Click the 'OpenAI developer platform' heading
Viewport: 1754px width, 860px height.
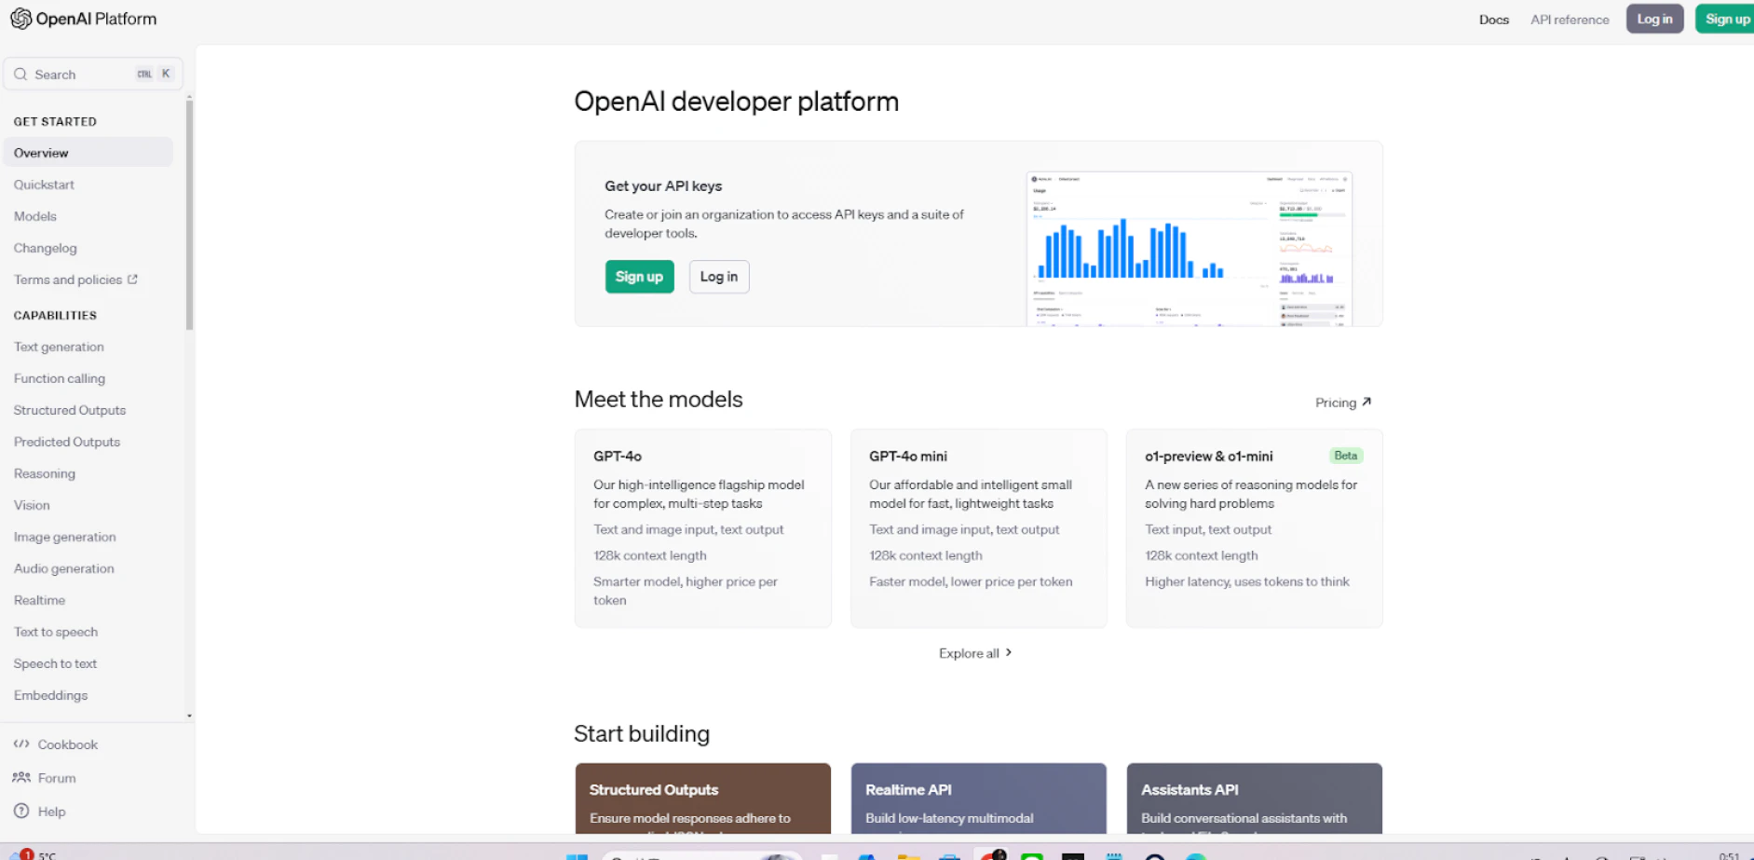click(x=737, y=102)
